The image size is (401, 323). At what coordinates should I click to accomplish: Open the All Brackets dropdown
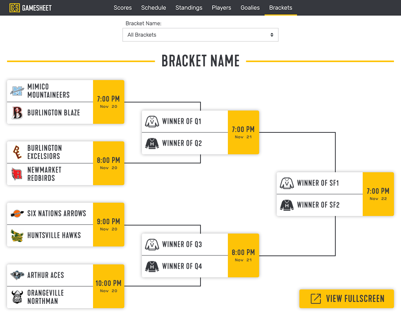(200, 35)
